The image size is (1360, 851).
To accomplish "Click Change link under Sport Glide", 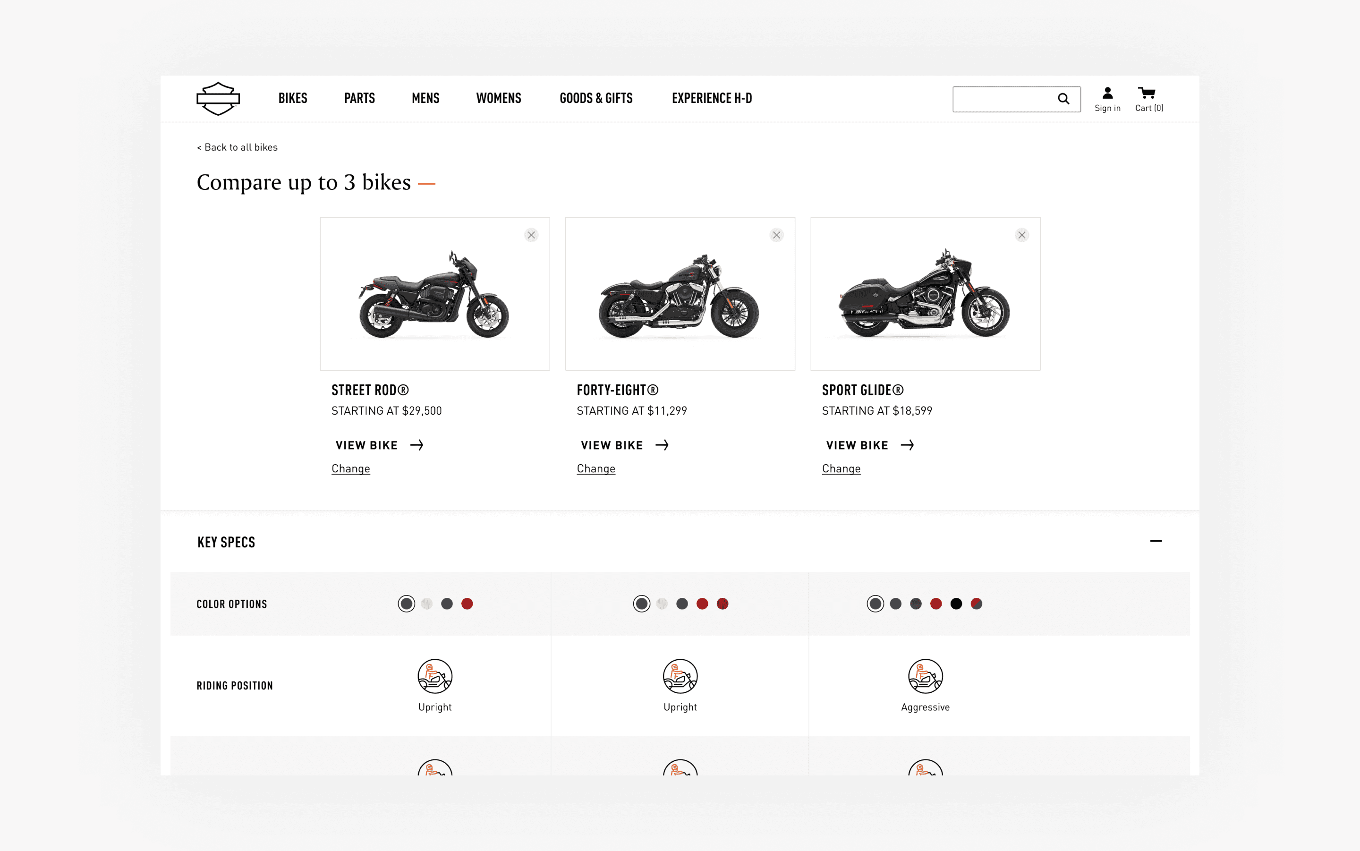I will [x=841, y=468].
